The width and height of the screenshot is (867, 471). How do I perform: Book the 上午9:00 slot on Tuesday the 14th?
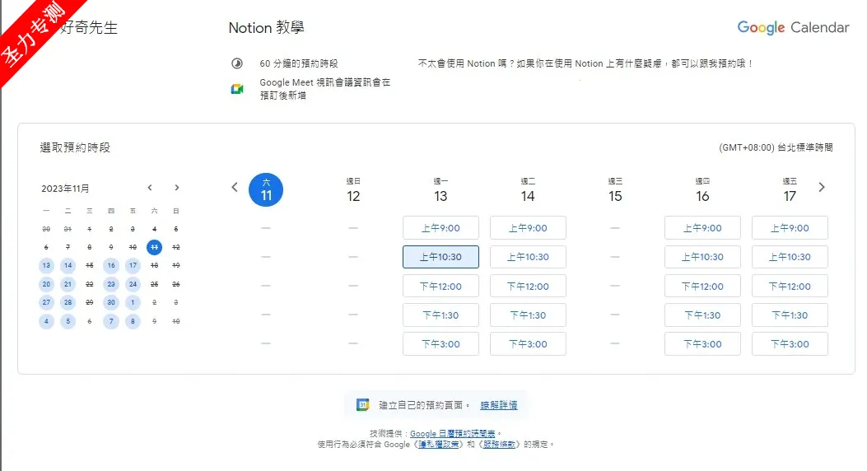[528, 228]
